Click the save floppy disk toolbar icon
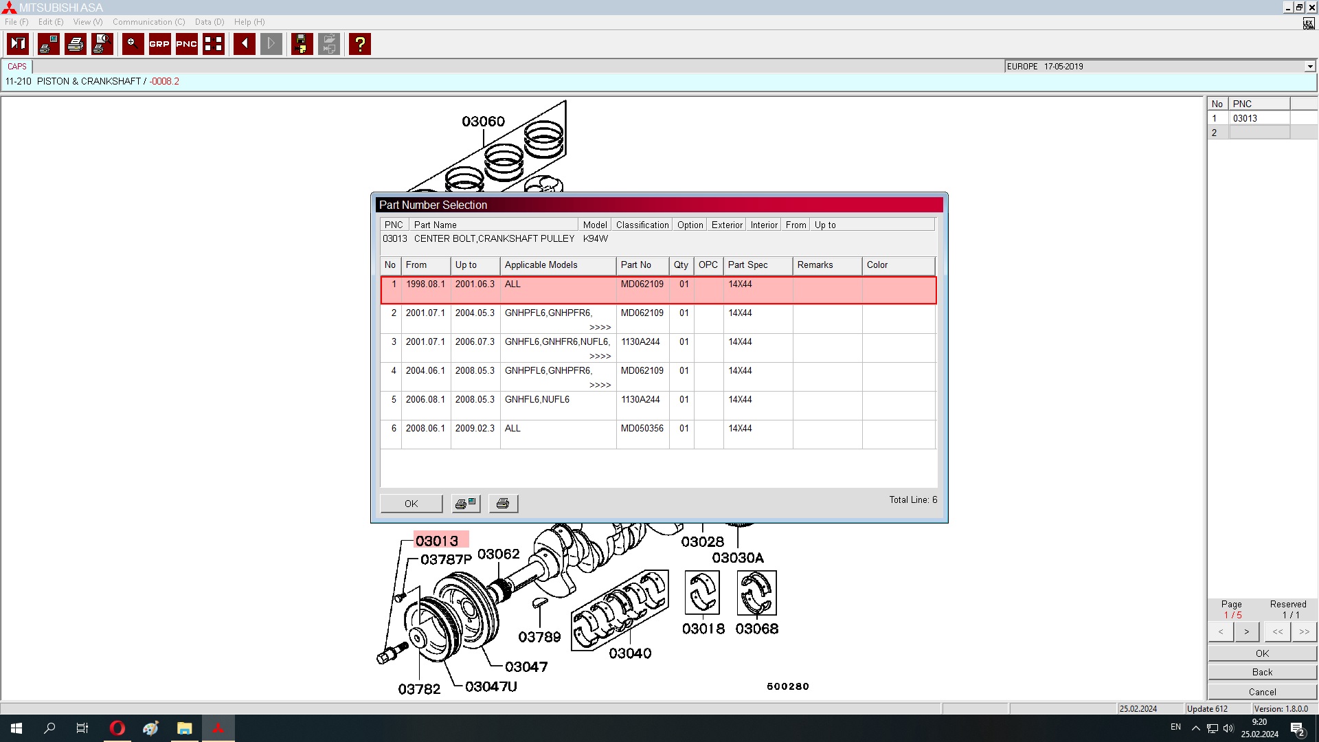This screenshot has width=1319, height=742. (302, 44)
